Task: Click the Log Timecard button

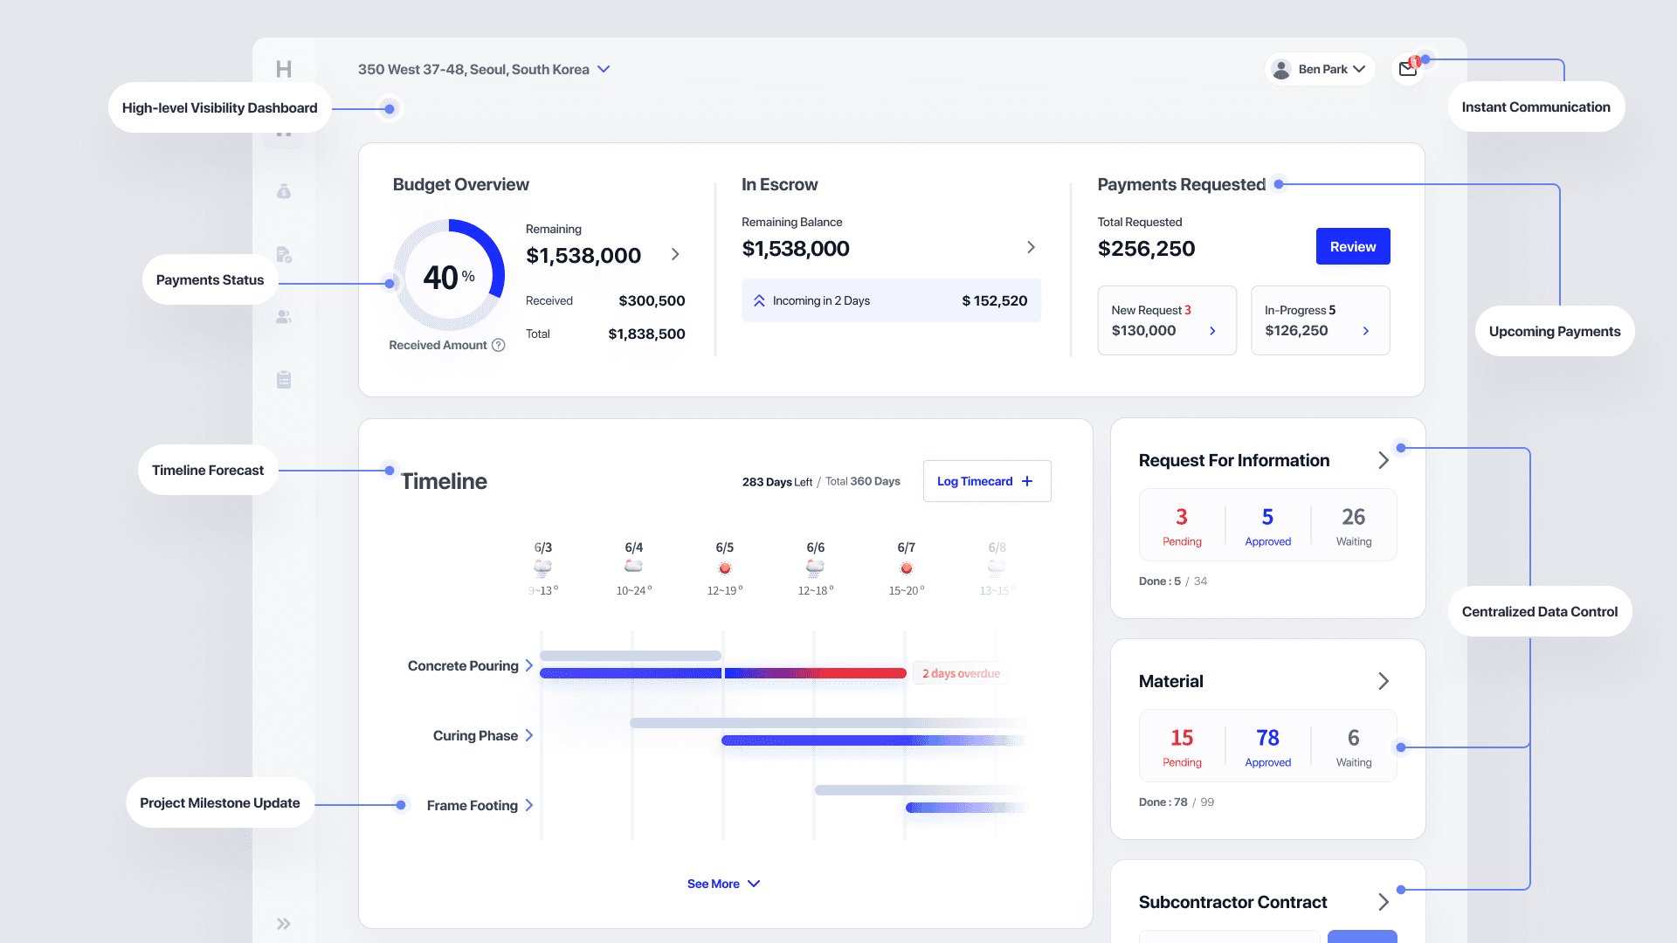Action: click(986, 481)
